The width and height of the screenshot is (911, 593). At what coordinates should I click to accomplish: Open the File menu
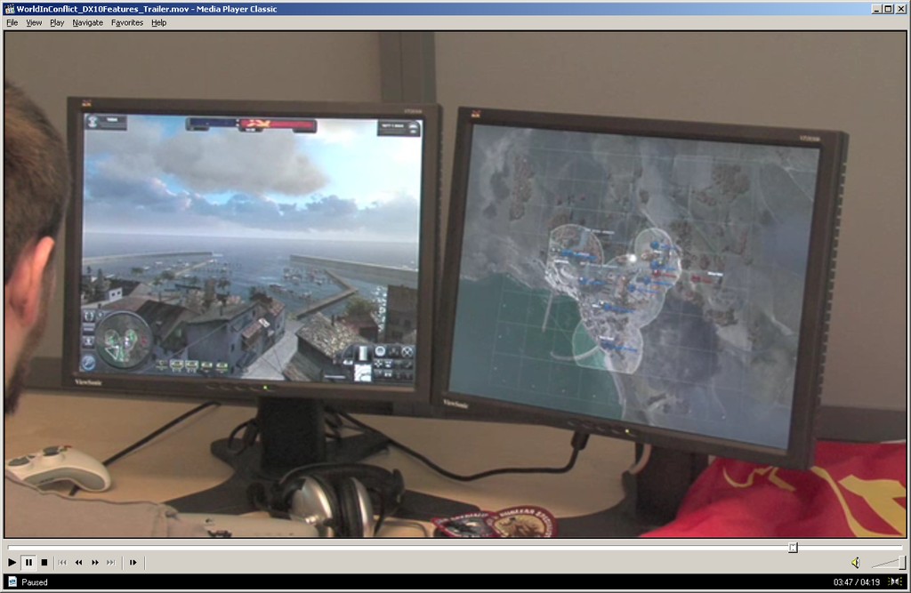tap(12, 22)
